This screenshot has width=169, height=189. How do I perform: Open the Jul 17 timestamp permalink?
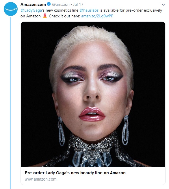tap(78, 4)
